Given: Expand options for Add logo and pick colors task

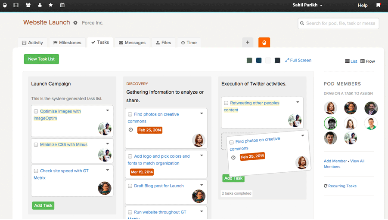Looking at the screenshot, I should click(x=202, y=155).
